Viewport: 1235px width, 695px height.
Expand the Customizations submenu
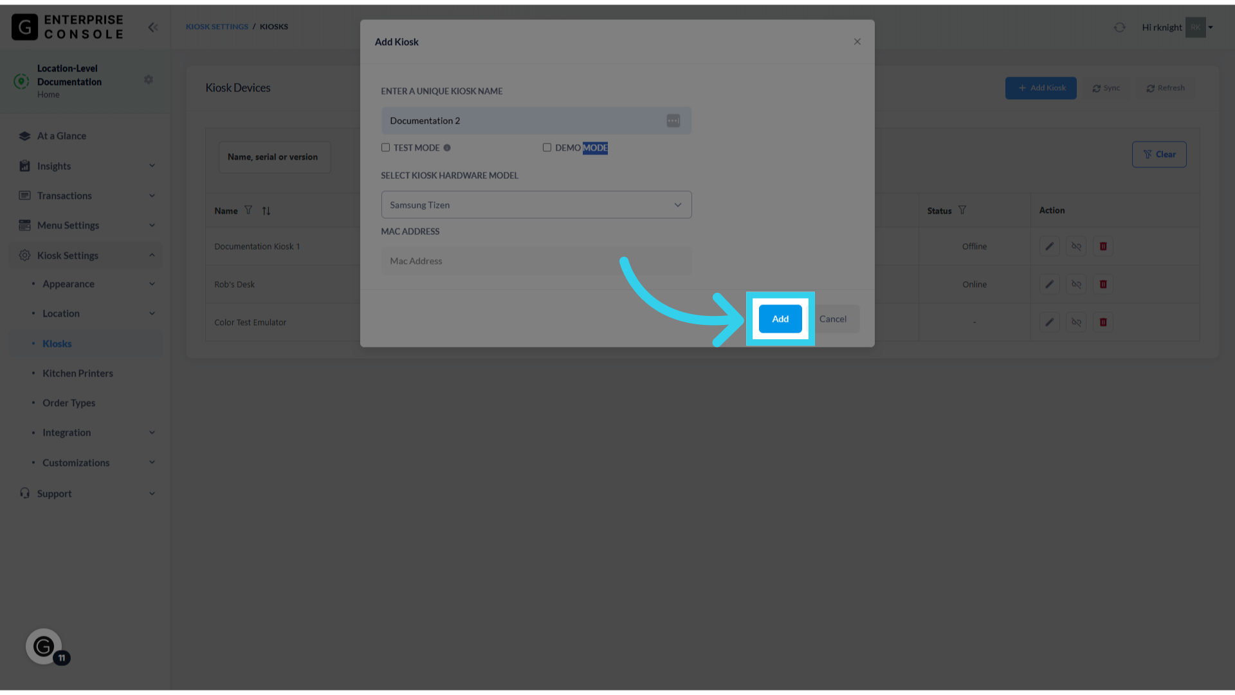click(85, 463)
